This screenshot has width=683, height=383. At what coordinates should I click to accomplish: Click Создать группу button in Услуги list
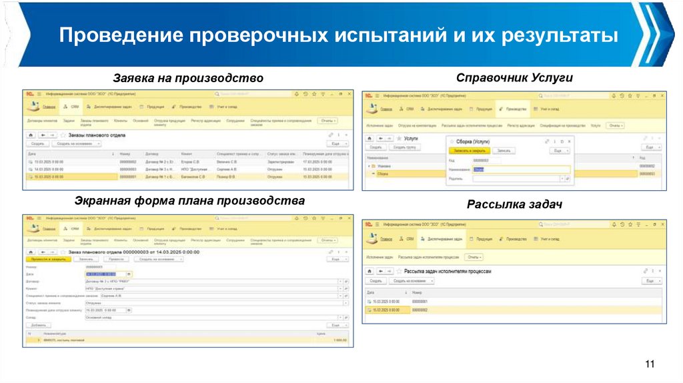point(405,147)
